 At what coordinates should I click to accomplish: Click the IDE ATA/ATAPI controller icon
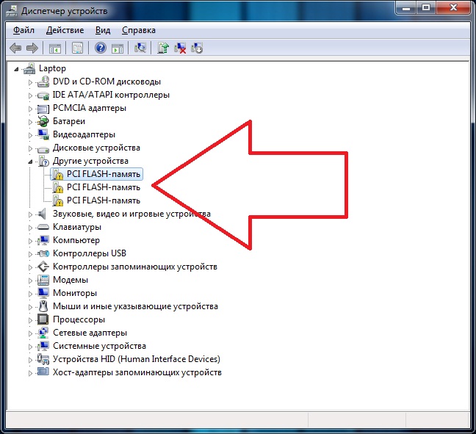[43, 95]
